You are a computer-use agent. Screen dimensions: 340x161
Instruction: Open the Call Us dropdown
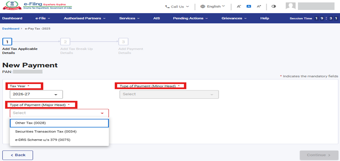[x=177, y=7]
